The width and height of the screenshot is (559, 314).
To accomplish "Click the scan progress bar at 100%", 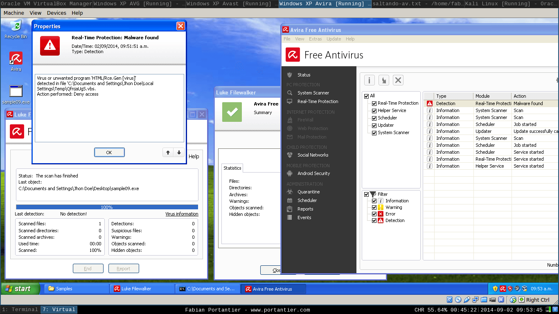I will coord(107,207).
